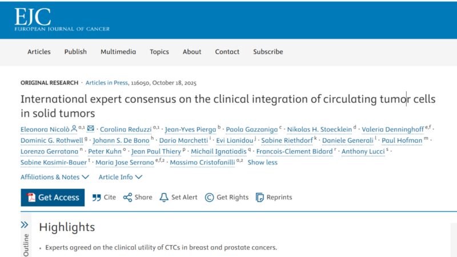Open the Articles menu
The image size is (457, 257).
pos(39,51)
